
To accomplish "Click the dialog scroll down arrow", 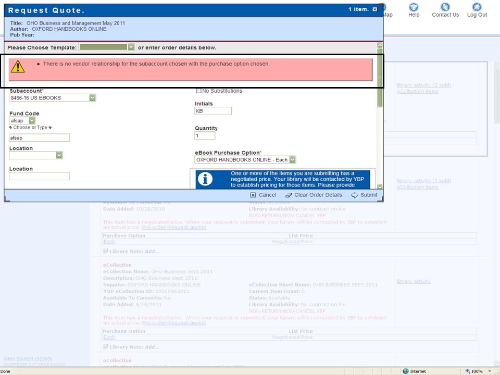I will click(380, 186).
